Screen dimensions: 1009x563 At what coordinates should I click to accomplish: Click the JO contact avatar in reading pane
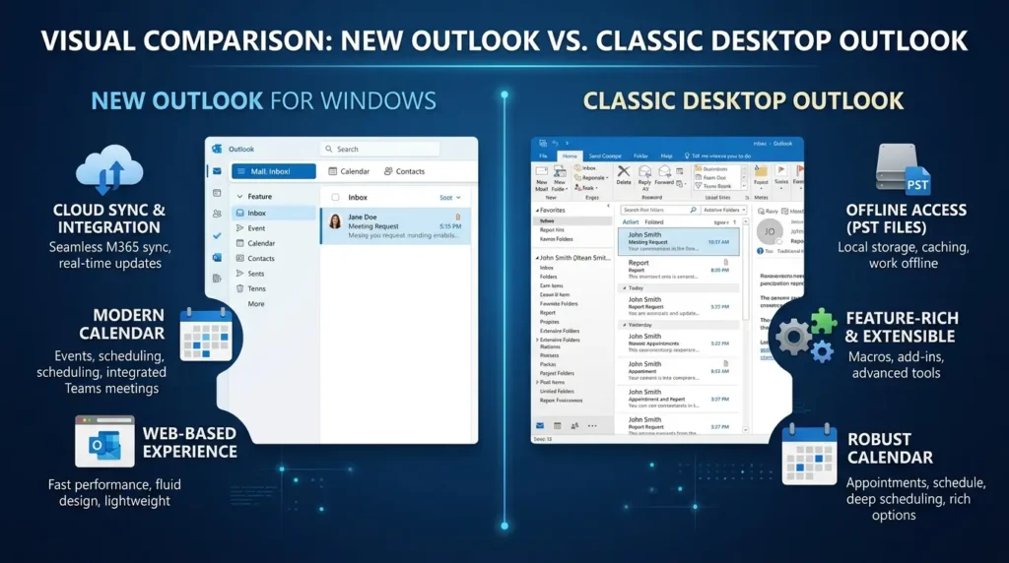(x=770, y=231)
